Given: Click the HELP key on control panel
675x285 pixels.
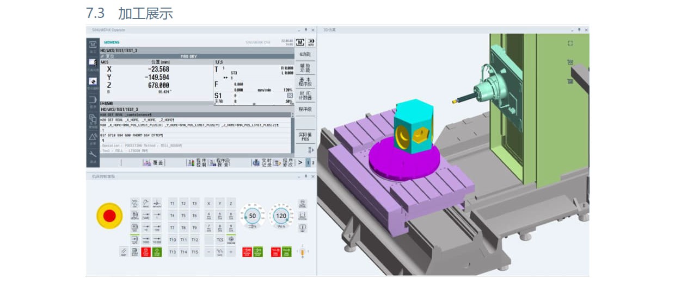Looking at the screenshot, I should point(302,227).
